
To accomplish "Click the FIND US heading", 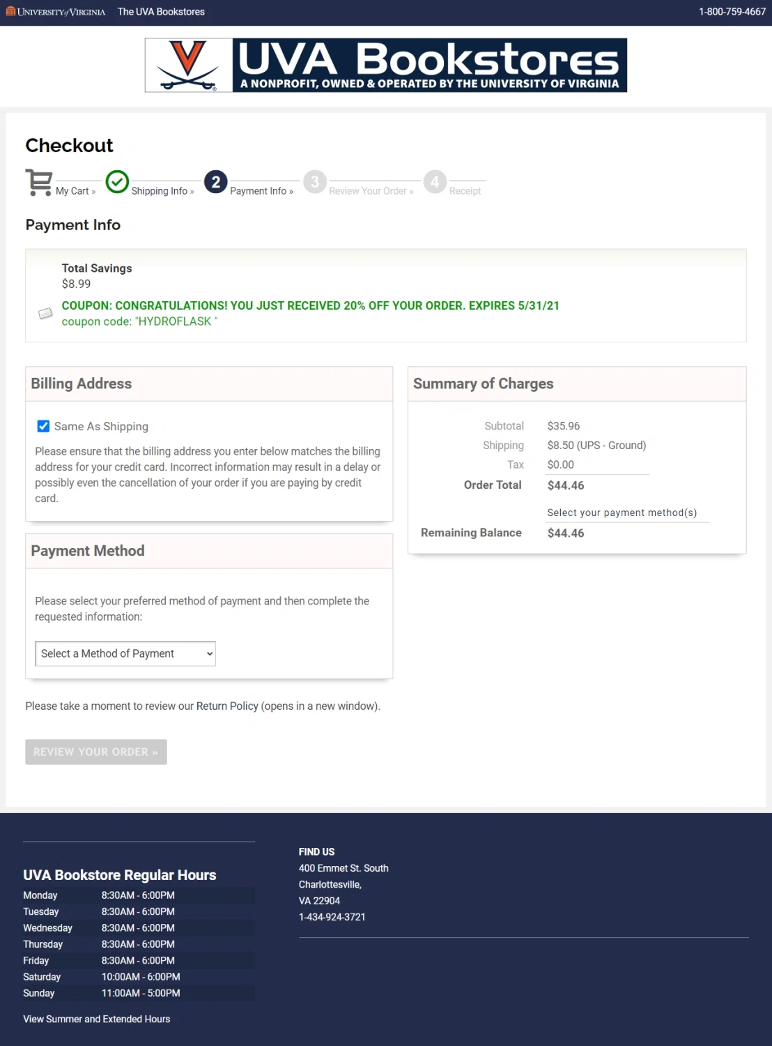I will pyautogui.click(x=316, y=852).
